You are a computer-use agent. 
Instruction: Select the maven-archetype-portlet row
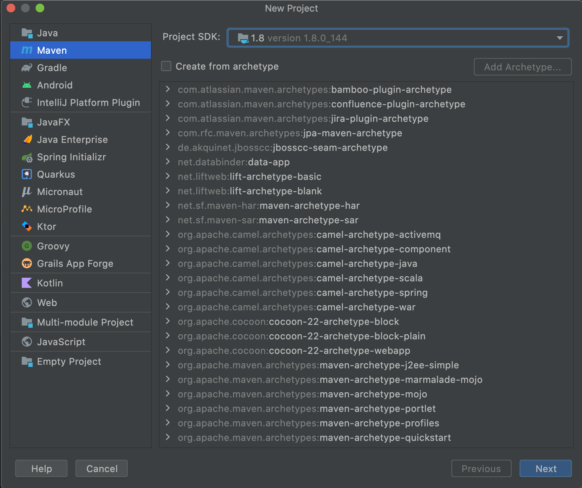coord(366,409)
